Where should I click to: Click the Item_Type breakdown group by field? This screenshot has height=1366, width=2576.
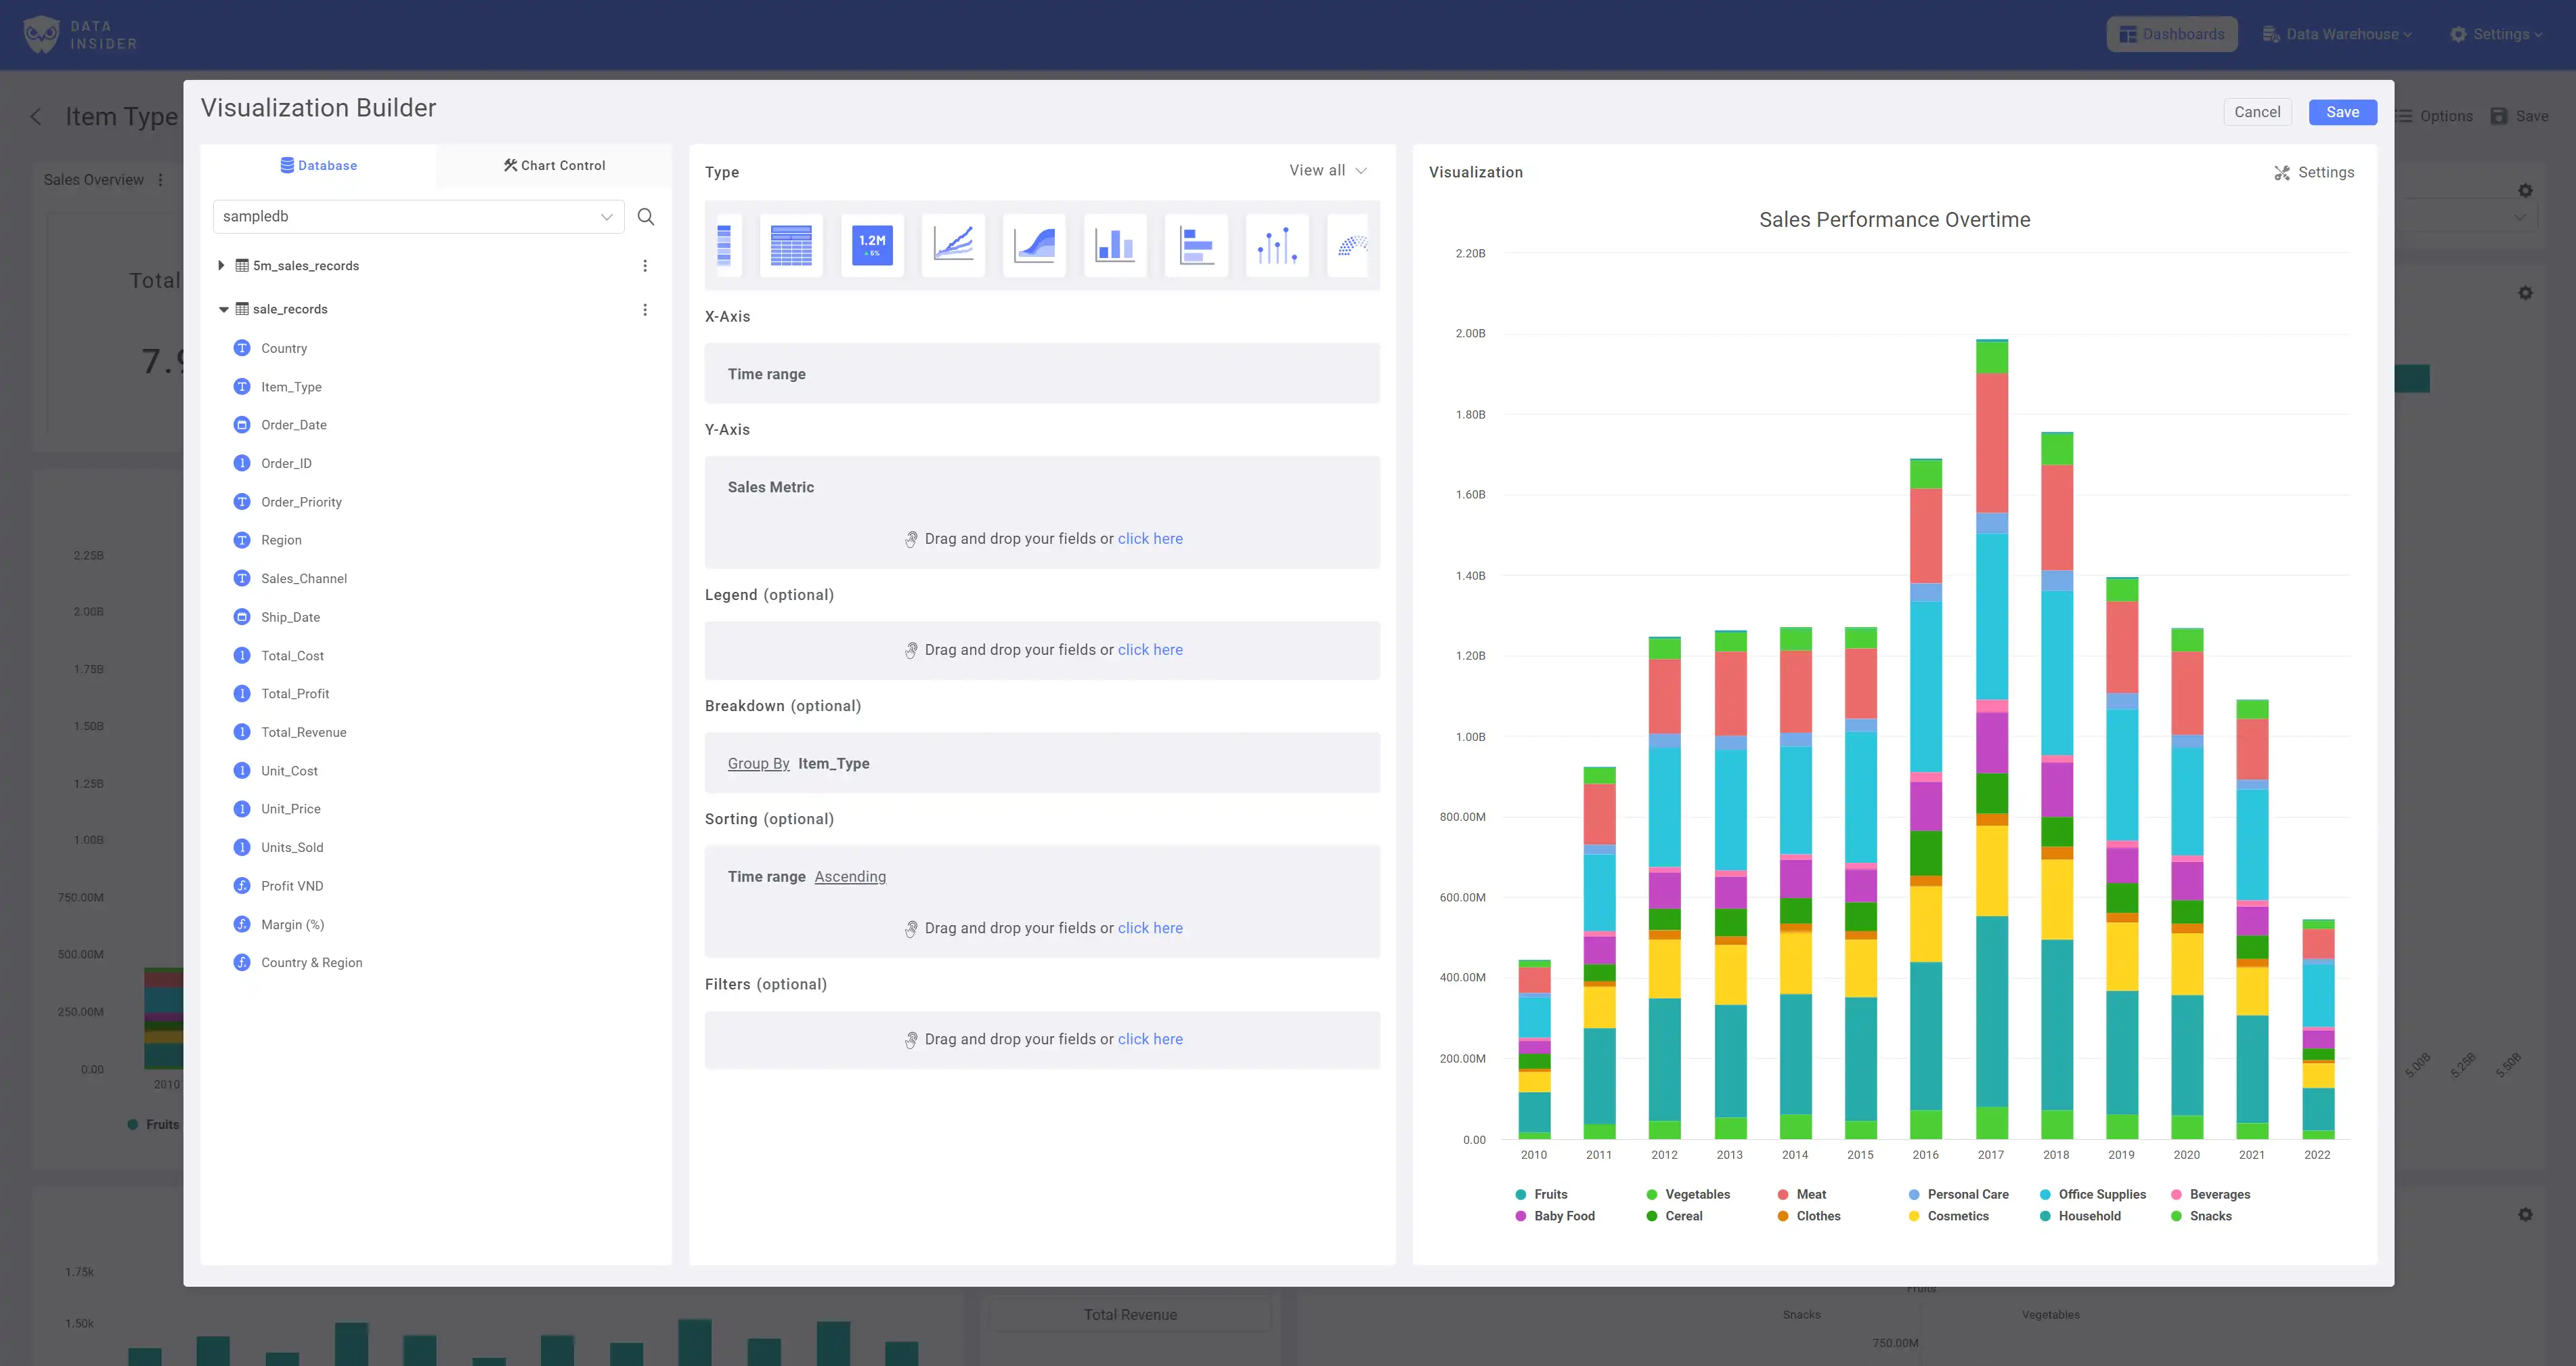pos(835,763)
